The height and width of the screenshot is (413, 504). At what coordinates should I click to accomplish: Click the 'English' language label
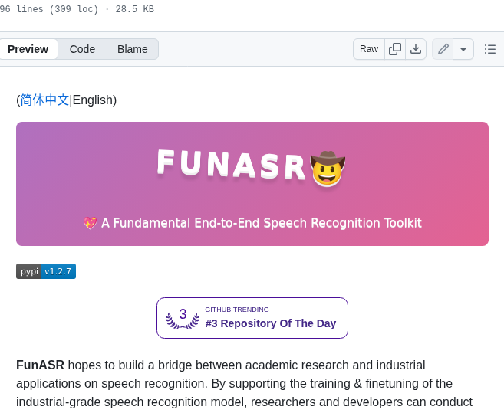pos(93,100)
